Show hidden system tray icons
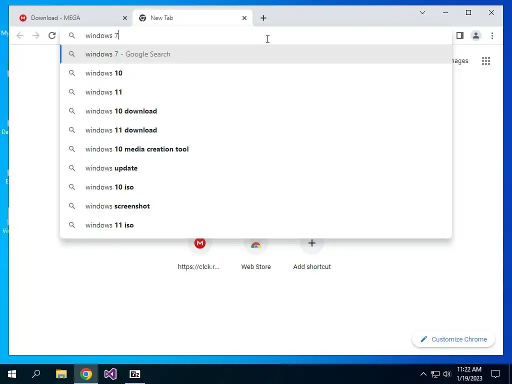Image resolution: width=512 pixels, height=384 pixels. point(423,374)
